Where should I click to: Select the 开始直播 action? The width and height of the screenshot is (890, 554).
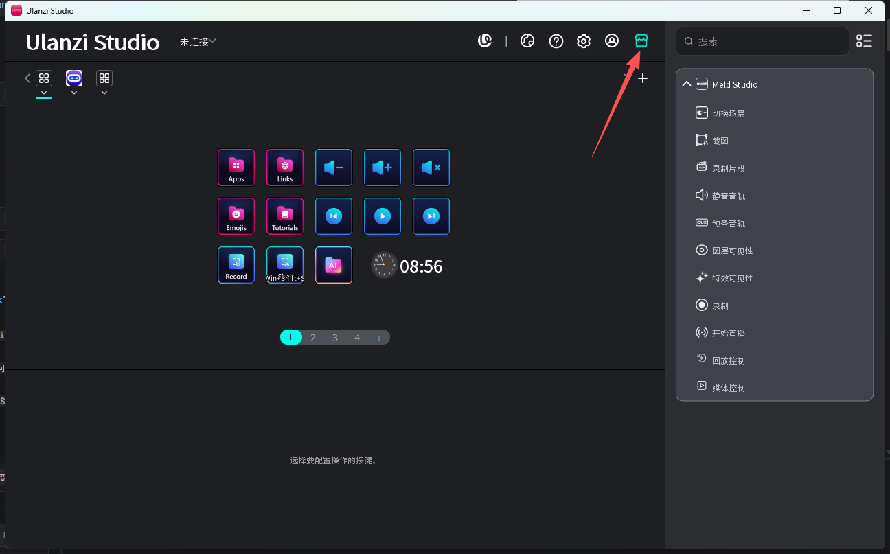[728, 333]
